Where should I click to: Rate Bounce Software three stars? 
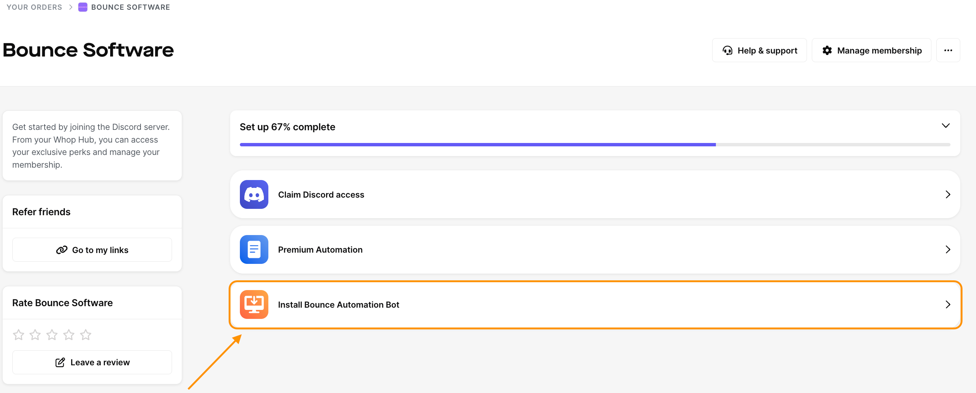pyautogui.click(x=52, y=335)
